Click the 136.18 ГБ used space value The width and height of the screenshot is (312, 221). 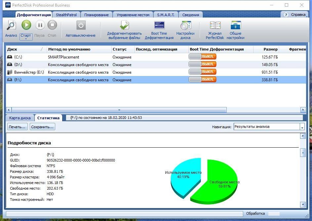pos(55,183)
